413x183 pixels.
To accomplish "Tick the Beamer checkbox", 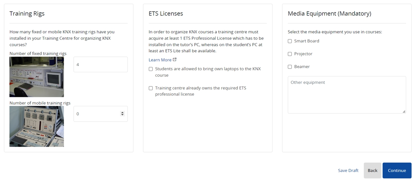I will pos(290,67).
